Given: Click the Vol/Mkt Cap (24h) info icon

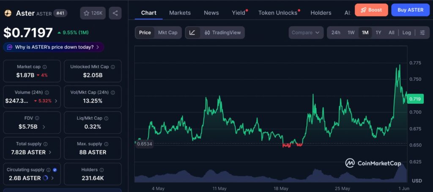Looking at the screenshot, I should [112, 92].
